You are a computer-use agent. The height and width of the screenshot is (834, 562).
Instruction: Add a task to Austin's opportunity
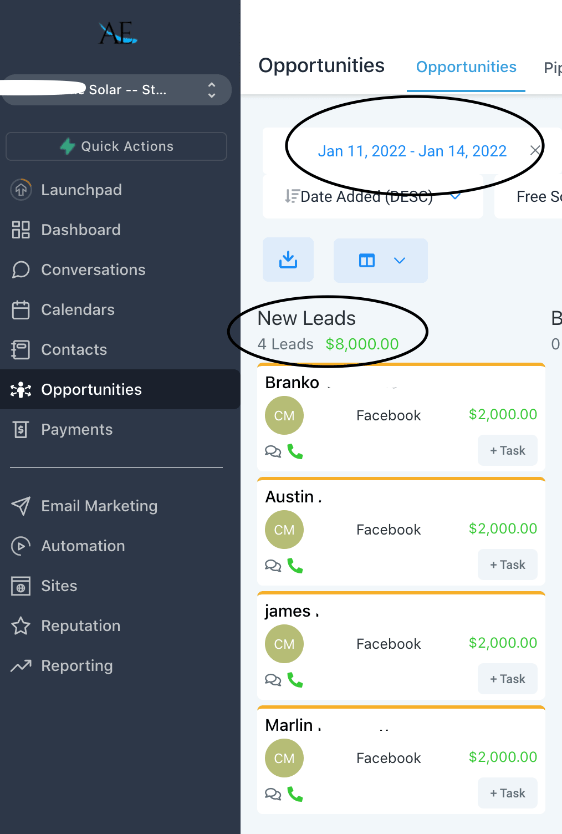tap(507, 565)
